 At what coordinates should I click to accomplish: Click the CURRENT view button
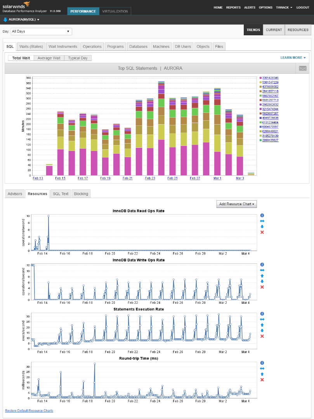[274, 30]
